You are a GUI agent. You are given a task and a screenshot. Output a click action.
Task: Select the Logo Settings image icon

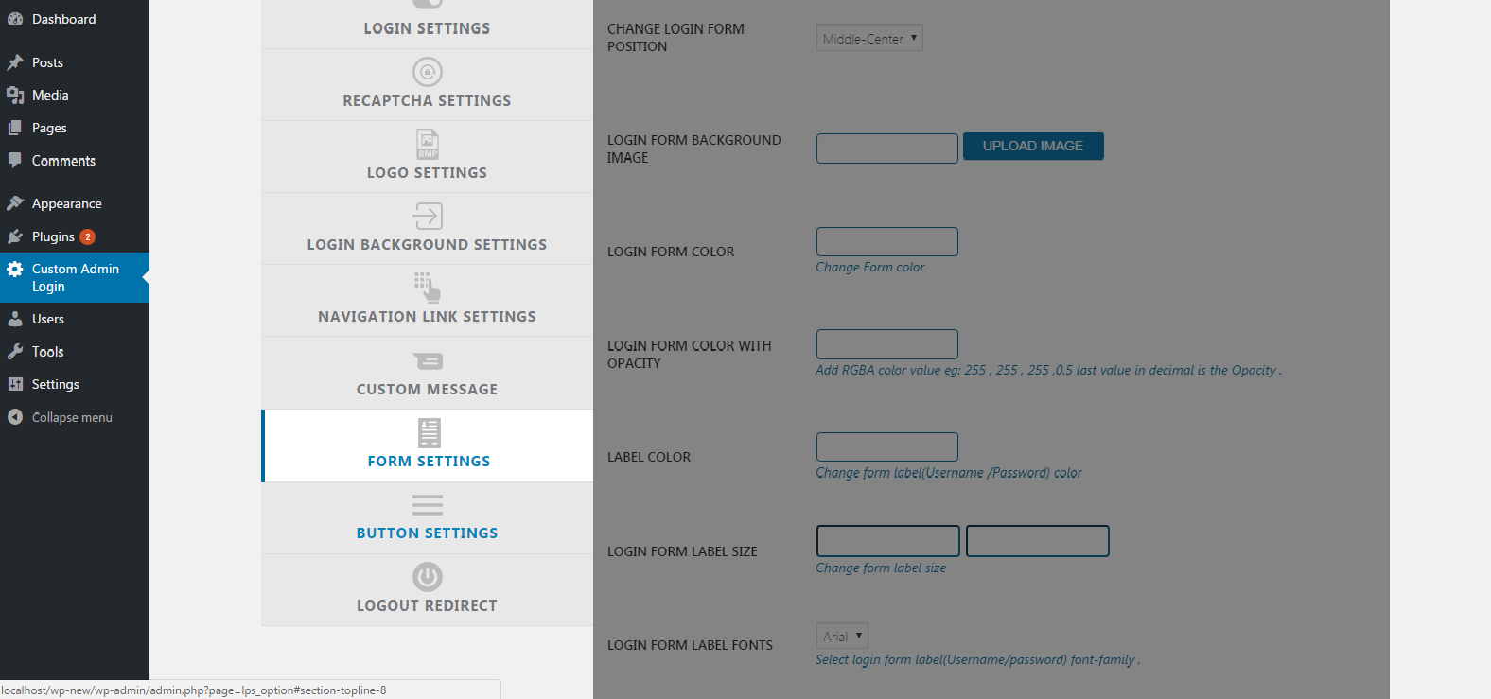click(x=427, y=144)
